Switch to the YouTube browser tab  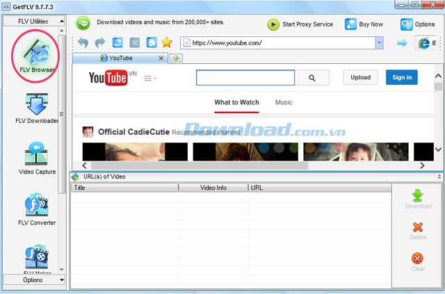click(x=118, y=58)
